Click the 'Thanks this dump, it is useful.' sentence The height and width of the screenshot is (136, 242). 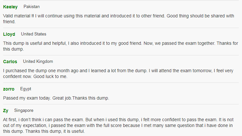(55, 131)
